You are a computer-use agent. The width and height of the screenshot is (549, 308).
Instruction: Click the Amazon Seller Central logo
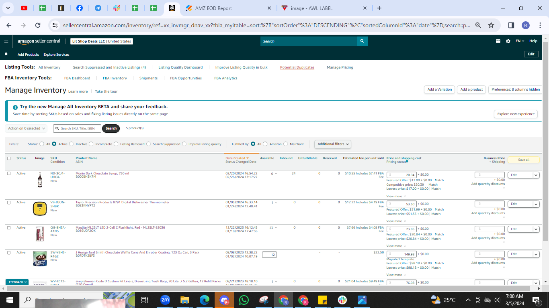tap(39, 41)
